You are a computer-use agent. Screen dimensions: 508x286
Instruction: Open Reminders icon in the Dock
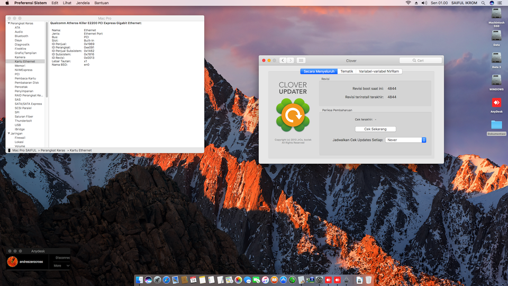[211, 280]
